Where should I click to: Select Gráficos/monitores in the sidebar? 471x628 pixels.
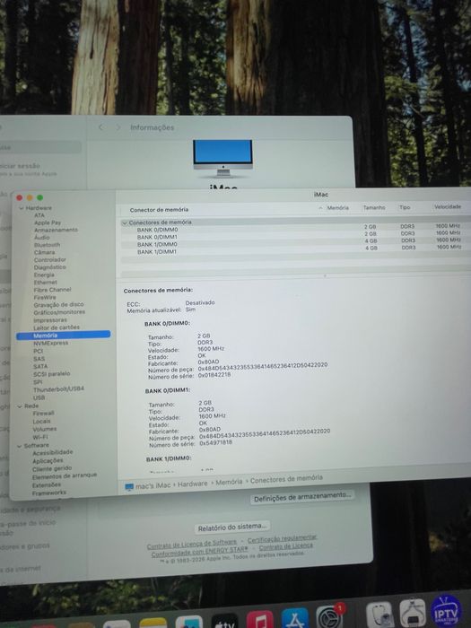pos(59,312)
